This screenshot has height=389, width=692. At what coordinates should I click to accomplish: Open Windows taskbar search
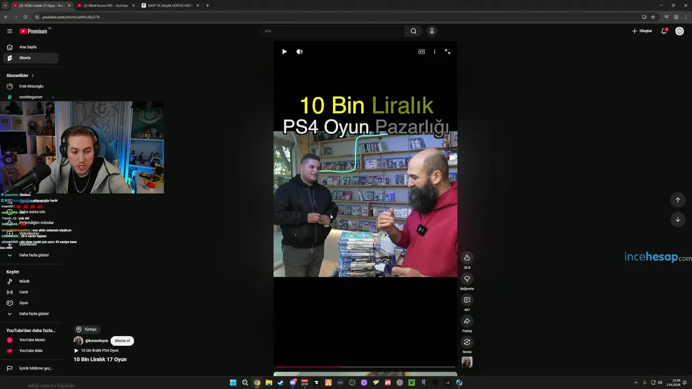[245, 383]
